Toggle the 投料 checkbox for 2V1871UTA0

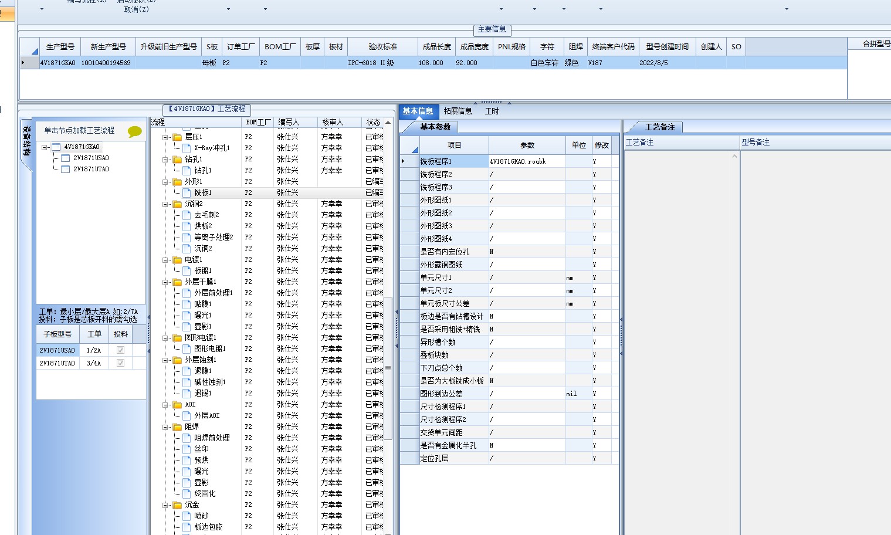coord(120,363)
